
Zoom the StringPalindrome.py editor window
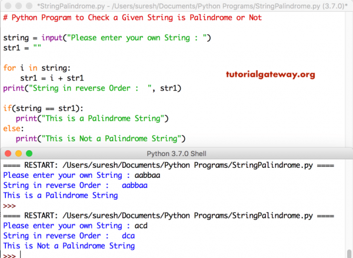pyautogui.click(x=29, y=6)
